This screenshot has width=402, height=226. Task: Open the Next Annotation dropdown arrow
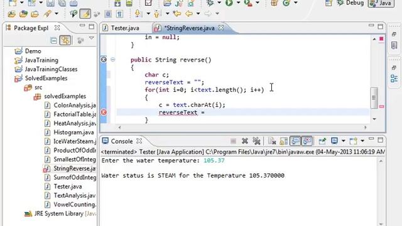pos(148,13)
